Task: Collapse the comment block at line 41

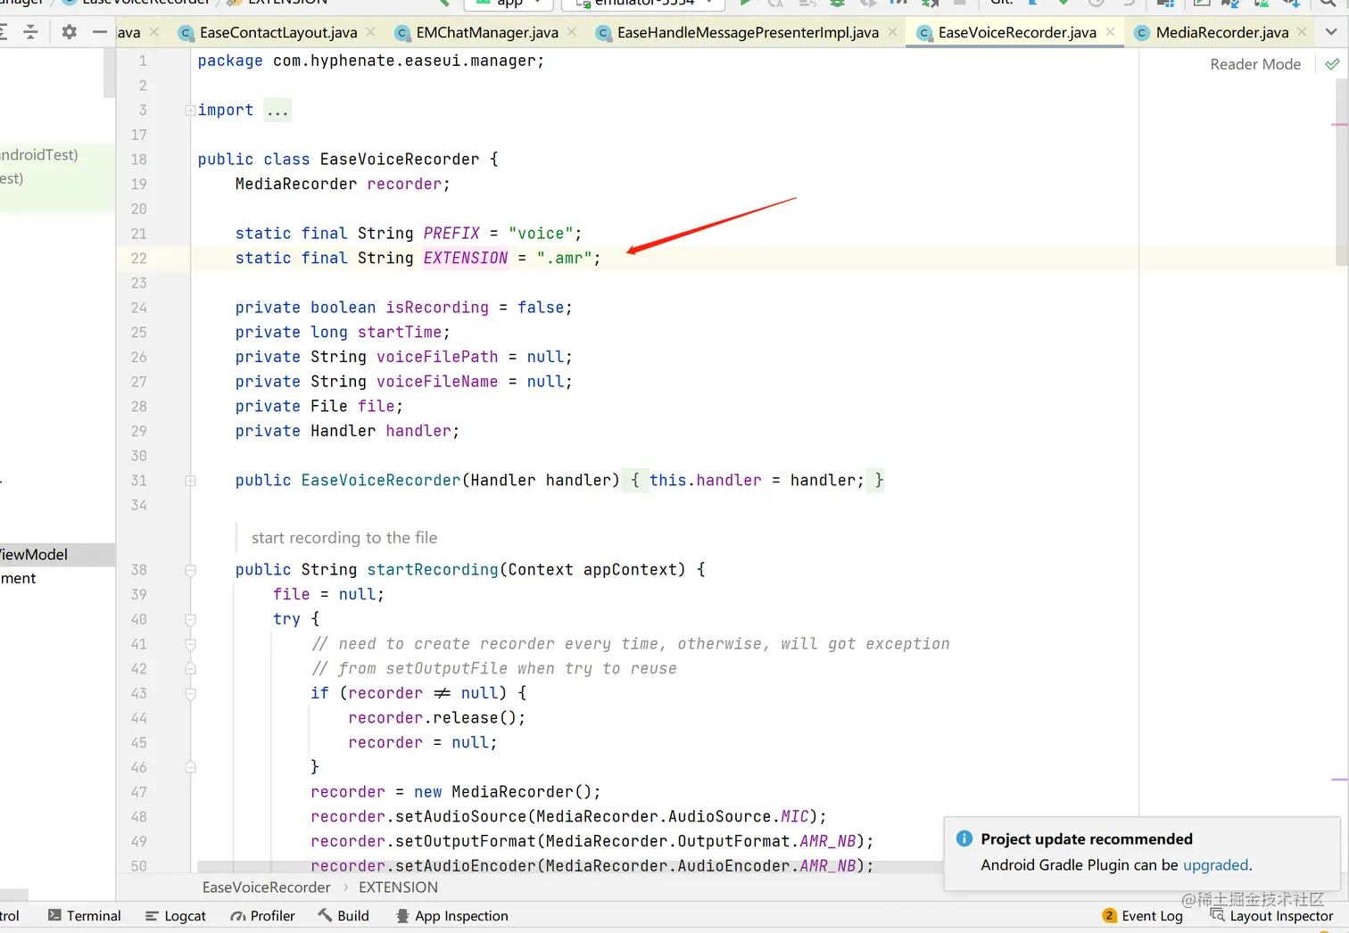Action: tap(190, 644)
